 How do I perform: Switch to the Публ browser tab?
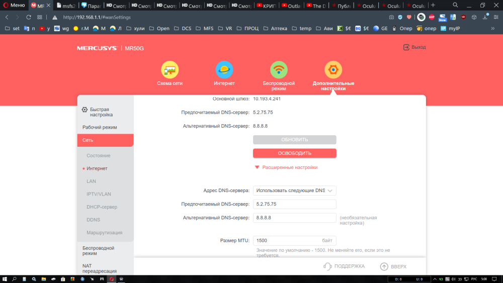342,6
